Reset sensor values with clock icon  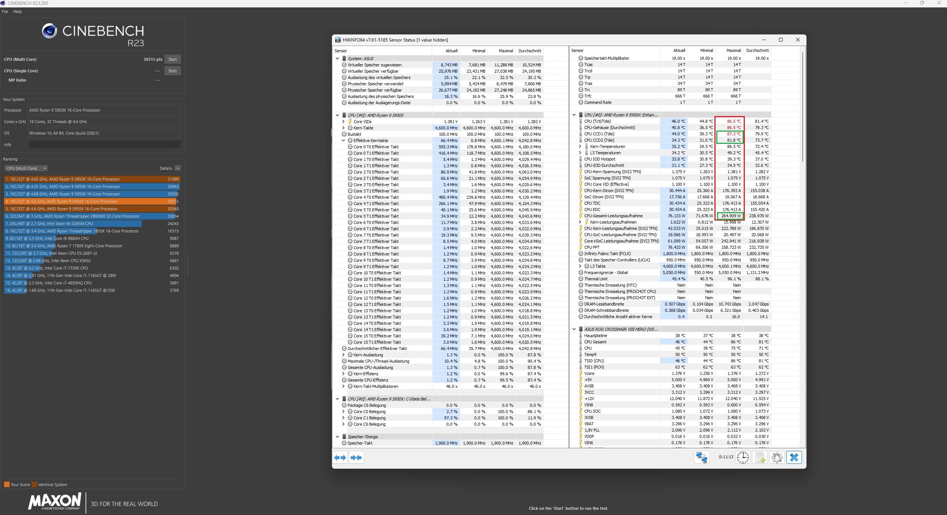point(743,458)
